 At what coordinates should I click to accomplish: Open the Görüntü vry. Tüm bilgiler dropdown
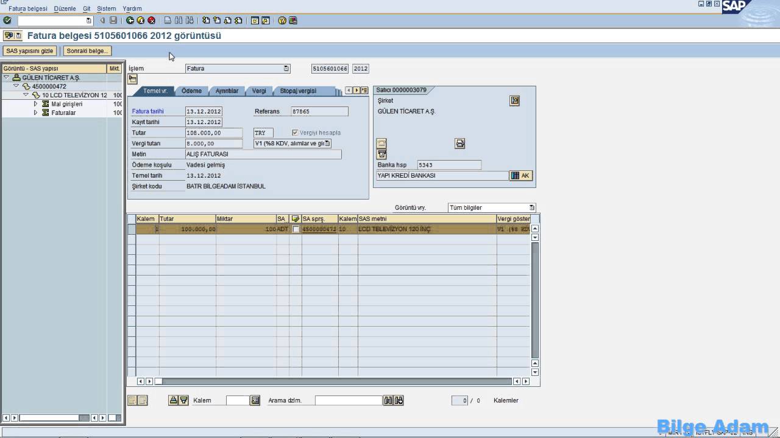point(532,207)
